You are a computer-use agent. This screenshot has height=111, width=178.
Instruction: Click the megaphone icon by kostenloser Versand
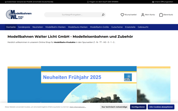pos(6,2)
